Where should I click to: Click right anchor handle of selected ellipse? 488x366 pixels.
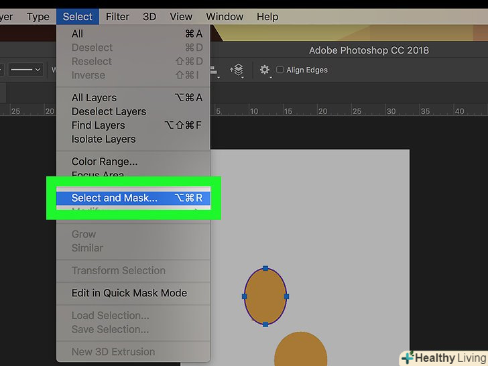coord(287,296)
